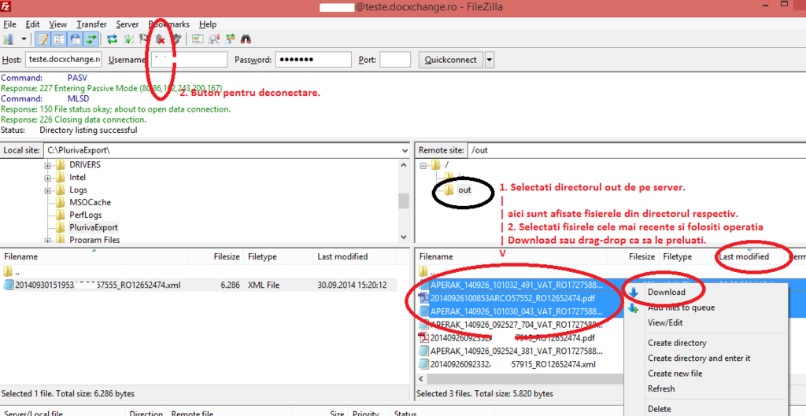This screenshot has height=416, width=806.
Task: Toggle transfer queue display
Action: (91, 39)
